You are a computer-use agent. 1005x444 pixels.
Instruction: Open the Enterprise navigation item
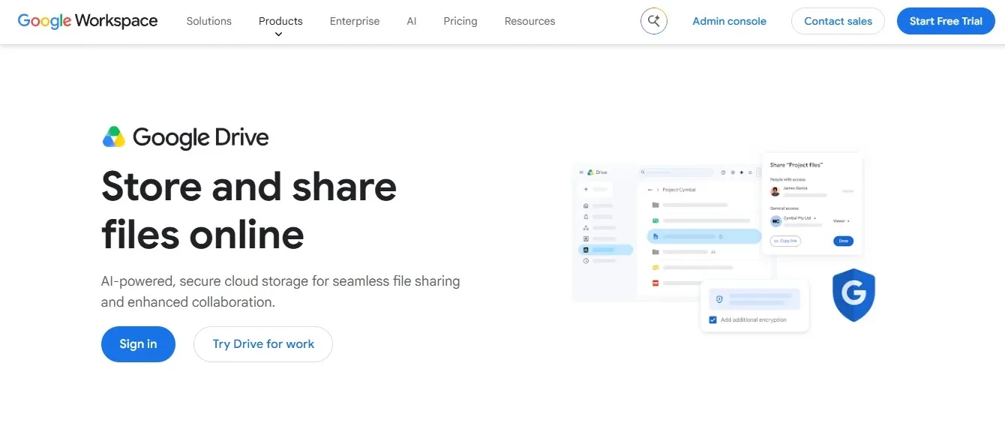pos(355,21)
